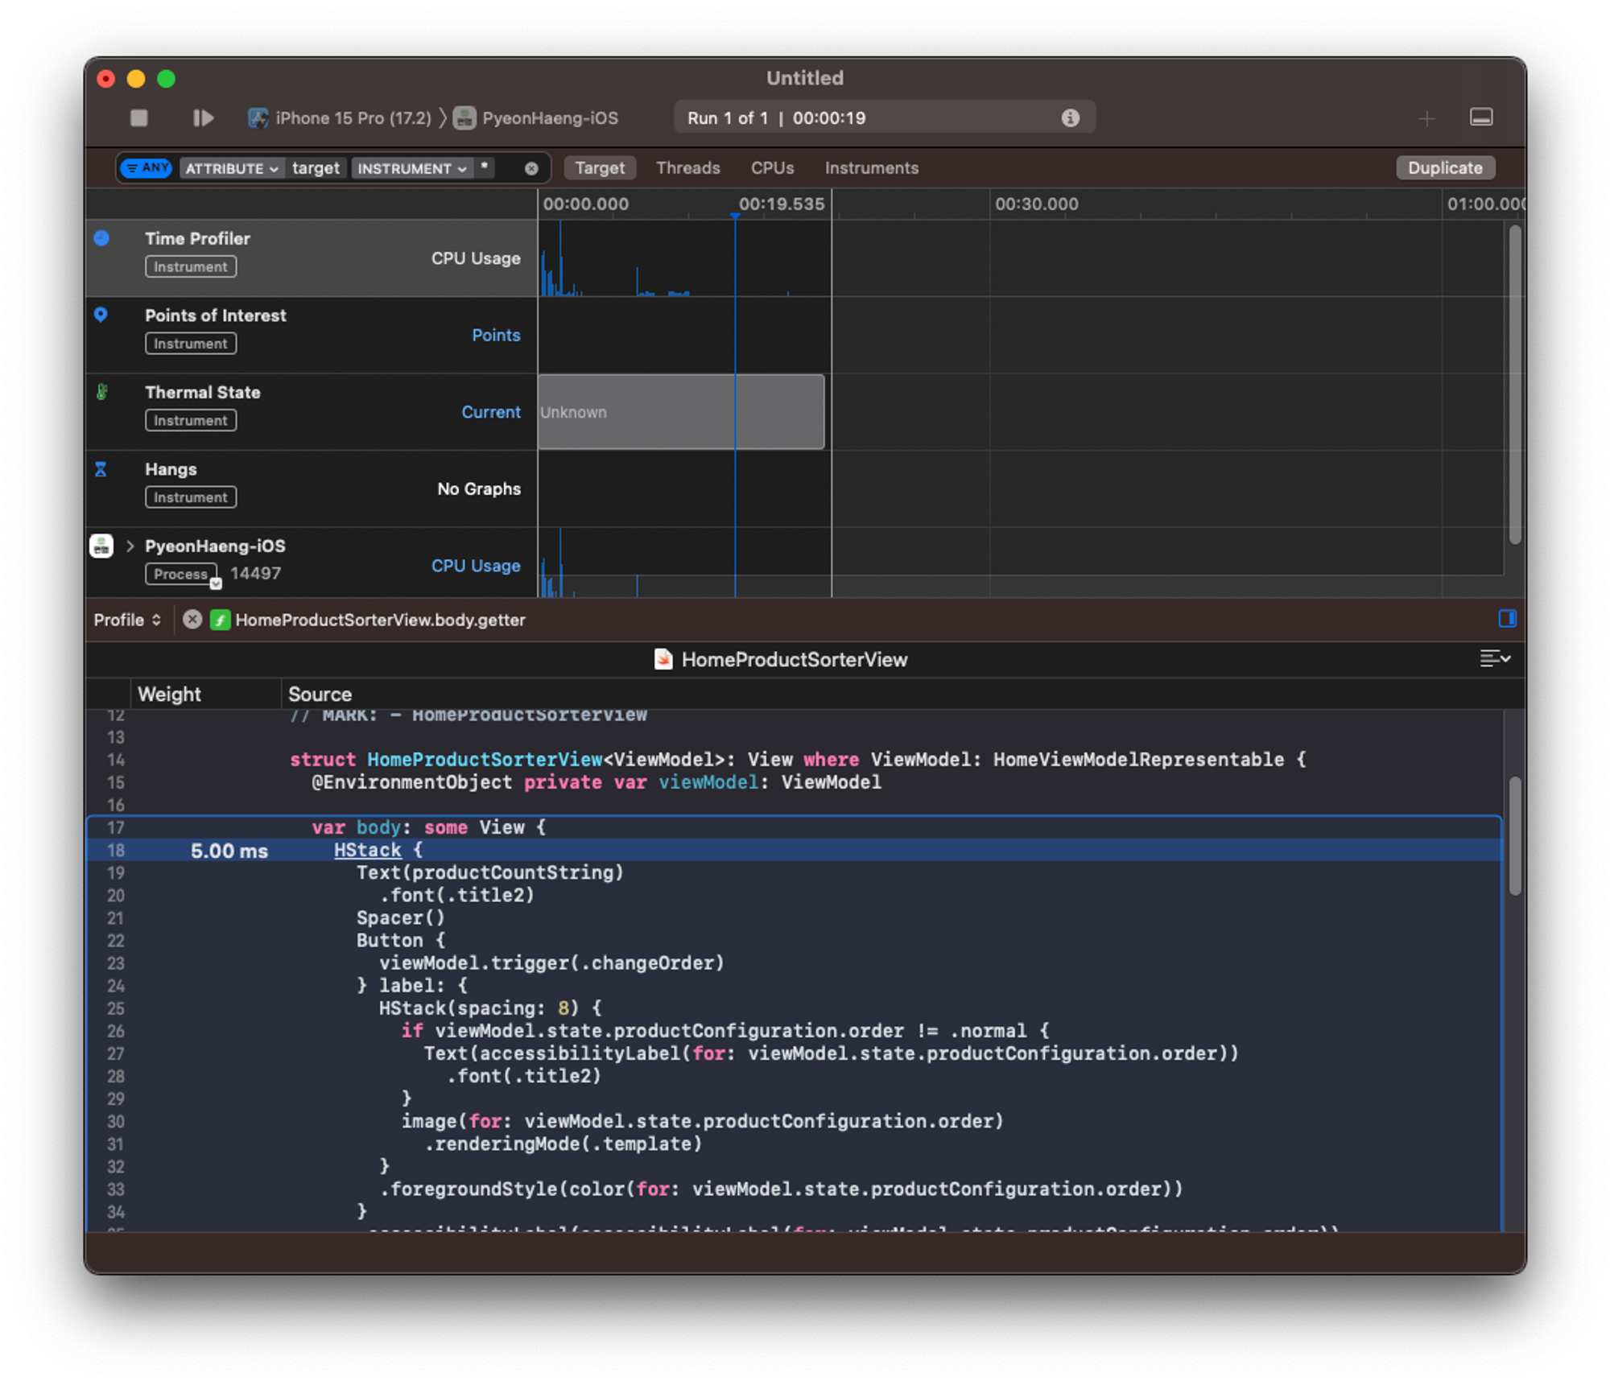Viewport: 1610px width, 1385px height.
Task: Switch to the Threads tab
Action: (687, 168)
